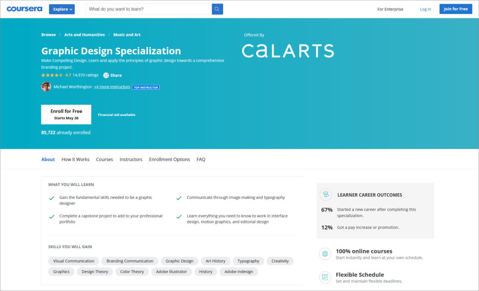Open the Explore dropdown menu
Image resolution: width=479 pixels, height=291 pixels.
click(62, 9)
